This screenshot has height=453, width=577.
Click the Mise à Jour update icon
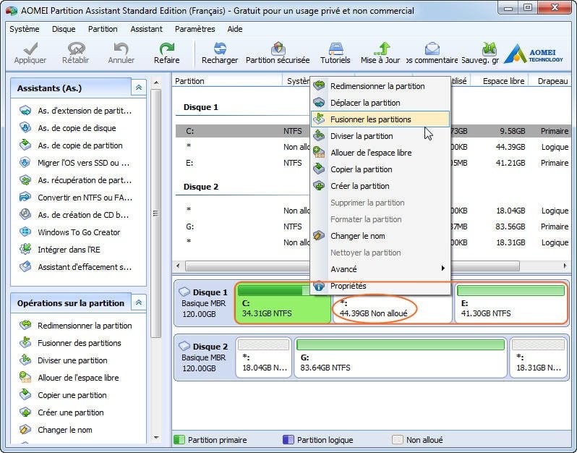[381, 48]
